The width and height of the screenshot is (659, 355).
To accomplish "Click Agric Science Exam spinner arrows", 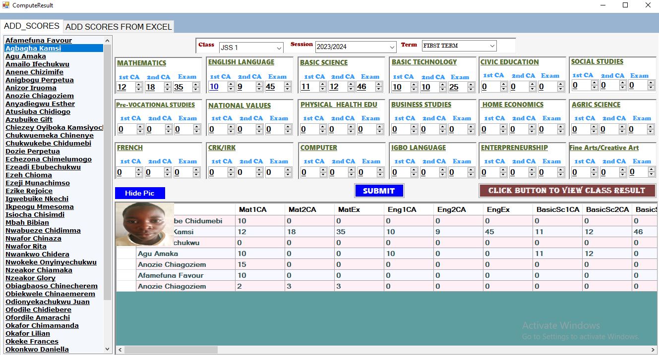I will click(x=652, y=129).
